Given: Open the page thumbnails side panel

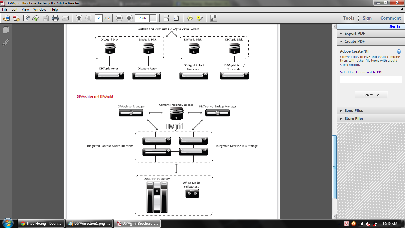Looking at the screenshot, I should [6, 30].
